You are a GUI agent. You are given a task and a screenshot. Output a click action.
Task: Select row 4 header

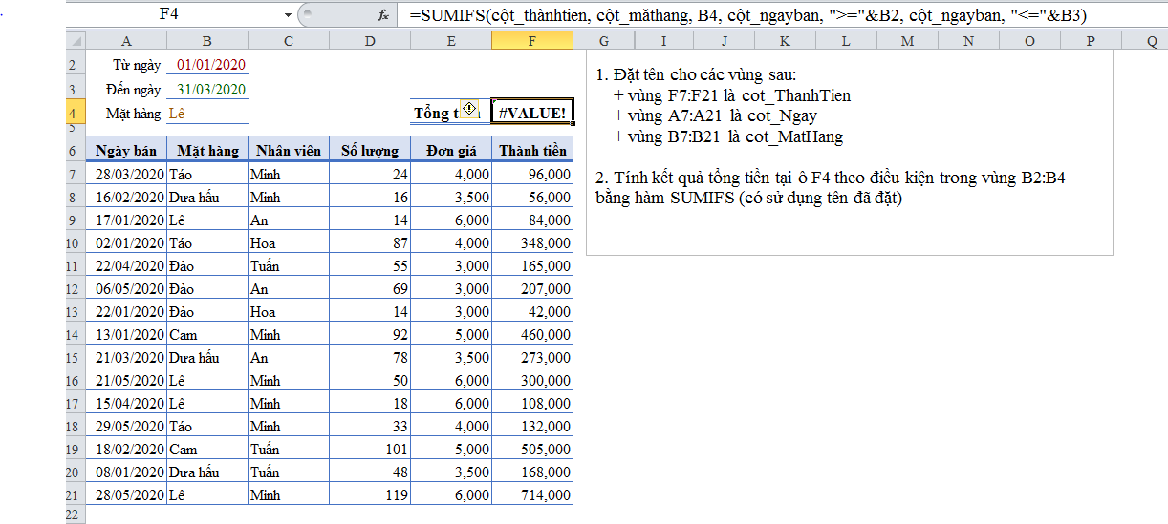pos(76,113)
